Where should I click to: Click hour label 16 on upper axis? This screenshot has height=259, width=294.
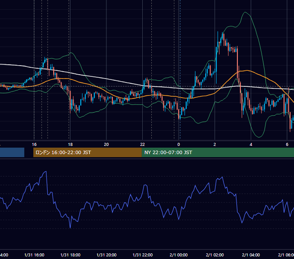click(x=34, y=145)
